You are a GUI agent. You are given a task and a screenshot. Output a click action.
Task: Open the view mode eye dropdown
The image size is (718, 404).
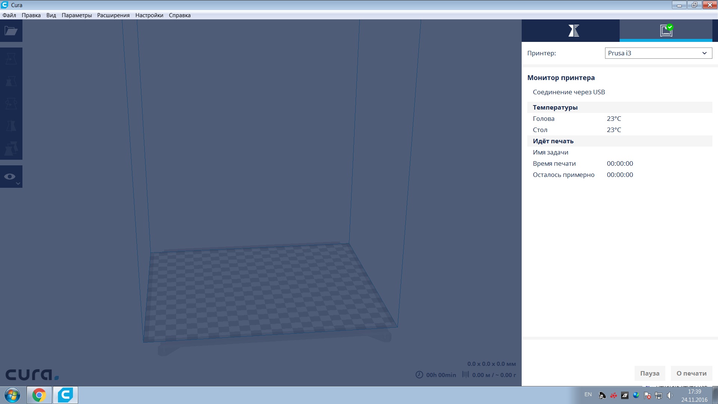[11, 177]
